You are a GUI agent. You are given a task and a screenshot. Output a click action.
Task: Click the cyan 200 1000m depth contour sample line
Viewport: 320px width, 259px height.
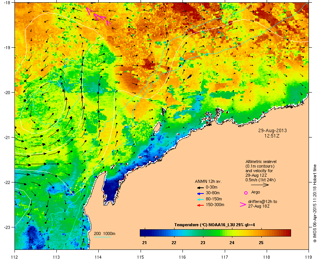102,237
